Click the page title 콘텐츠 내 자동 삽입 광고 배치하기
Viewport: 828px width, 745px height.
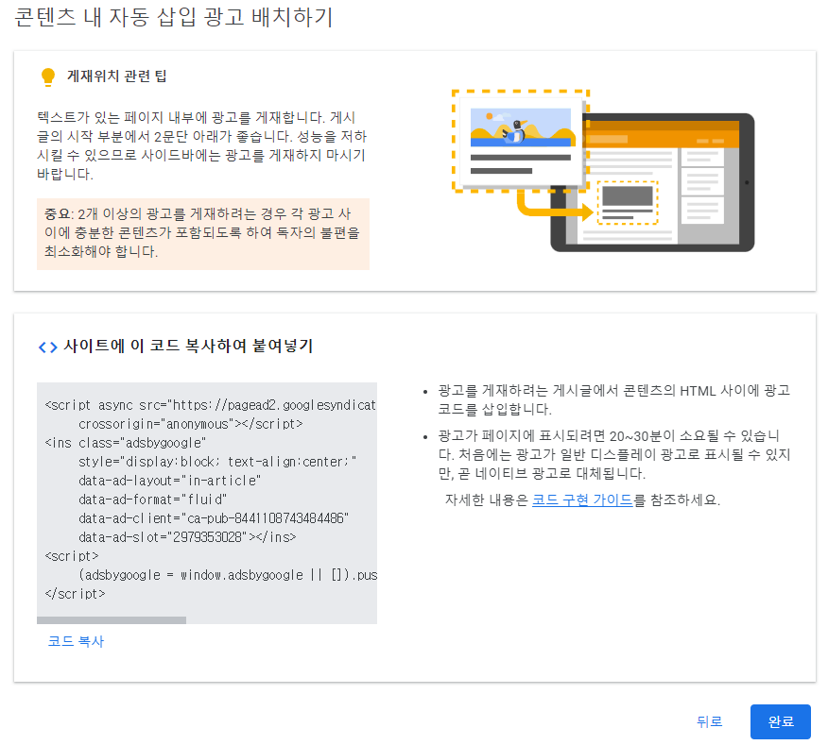[x=174, y=17]
